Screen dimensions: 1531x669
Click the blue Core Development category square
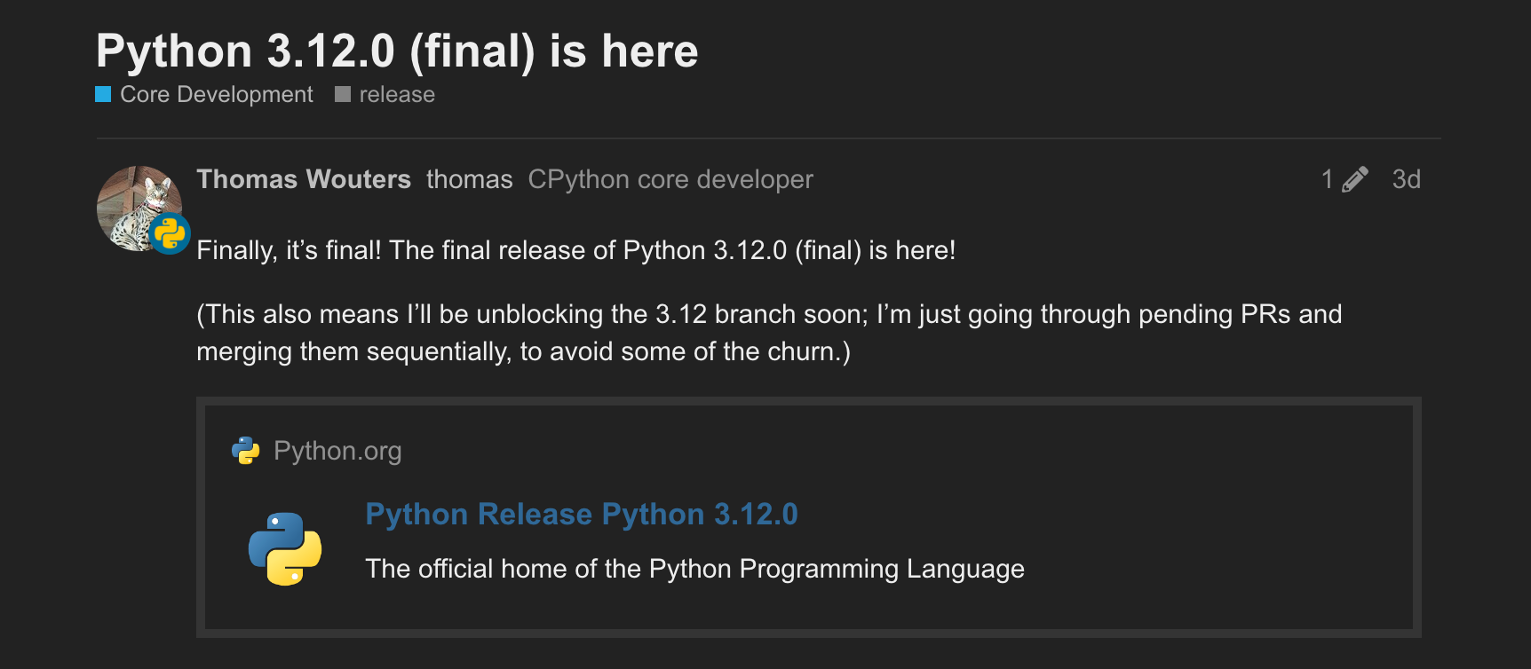point(103,94)
